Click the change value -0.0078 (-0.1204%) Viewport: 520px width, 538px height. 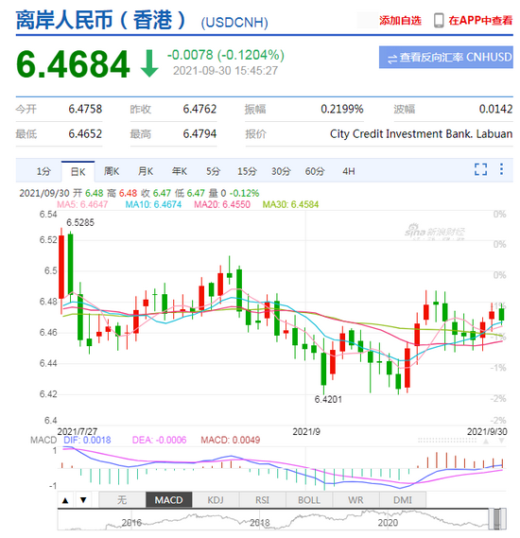[226, 55]
